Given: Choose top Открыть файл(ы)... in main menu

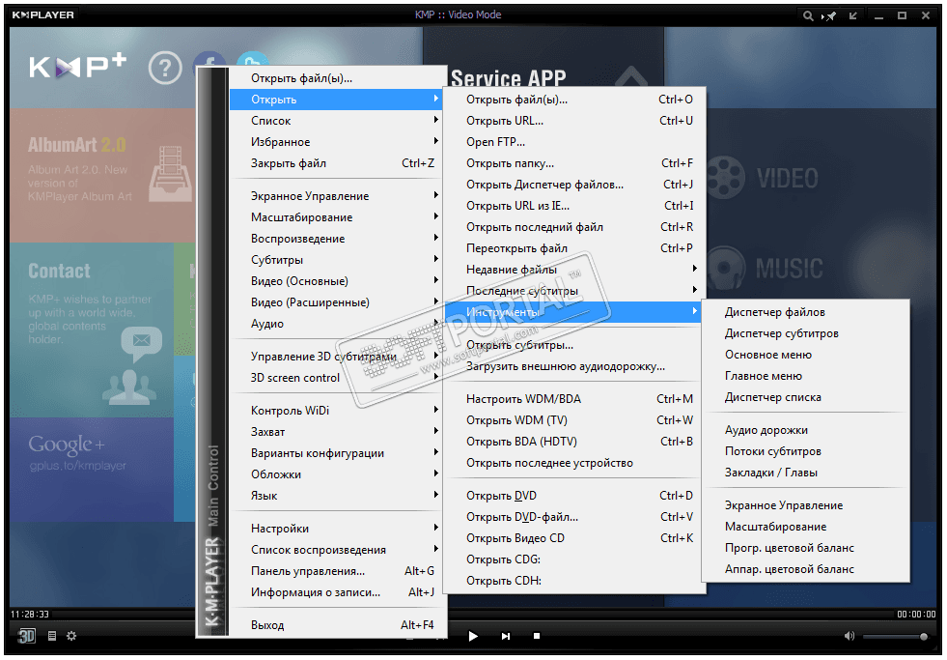Looking at the screenshot, I should (x=336, y=78).
